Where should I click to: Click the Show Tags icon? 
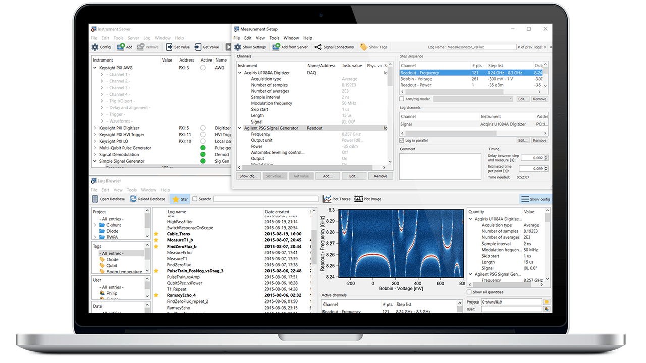[x=364, y=47]
